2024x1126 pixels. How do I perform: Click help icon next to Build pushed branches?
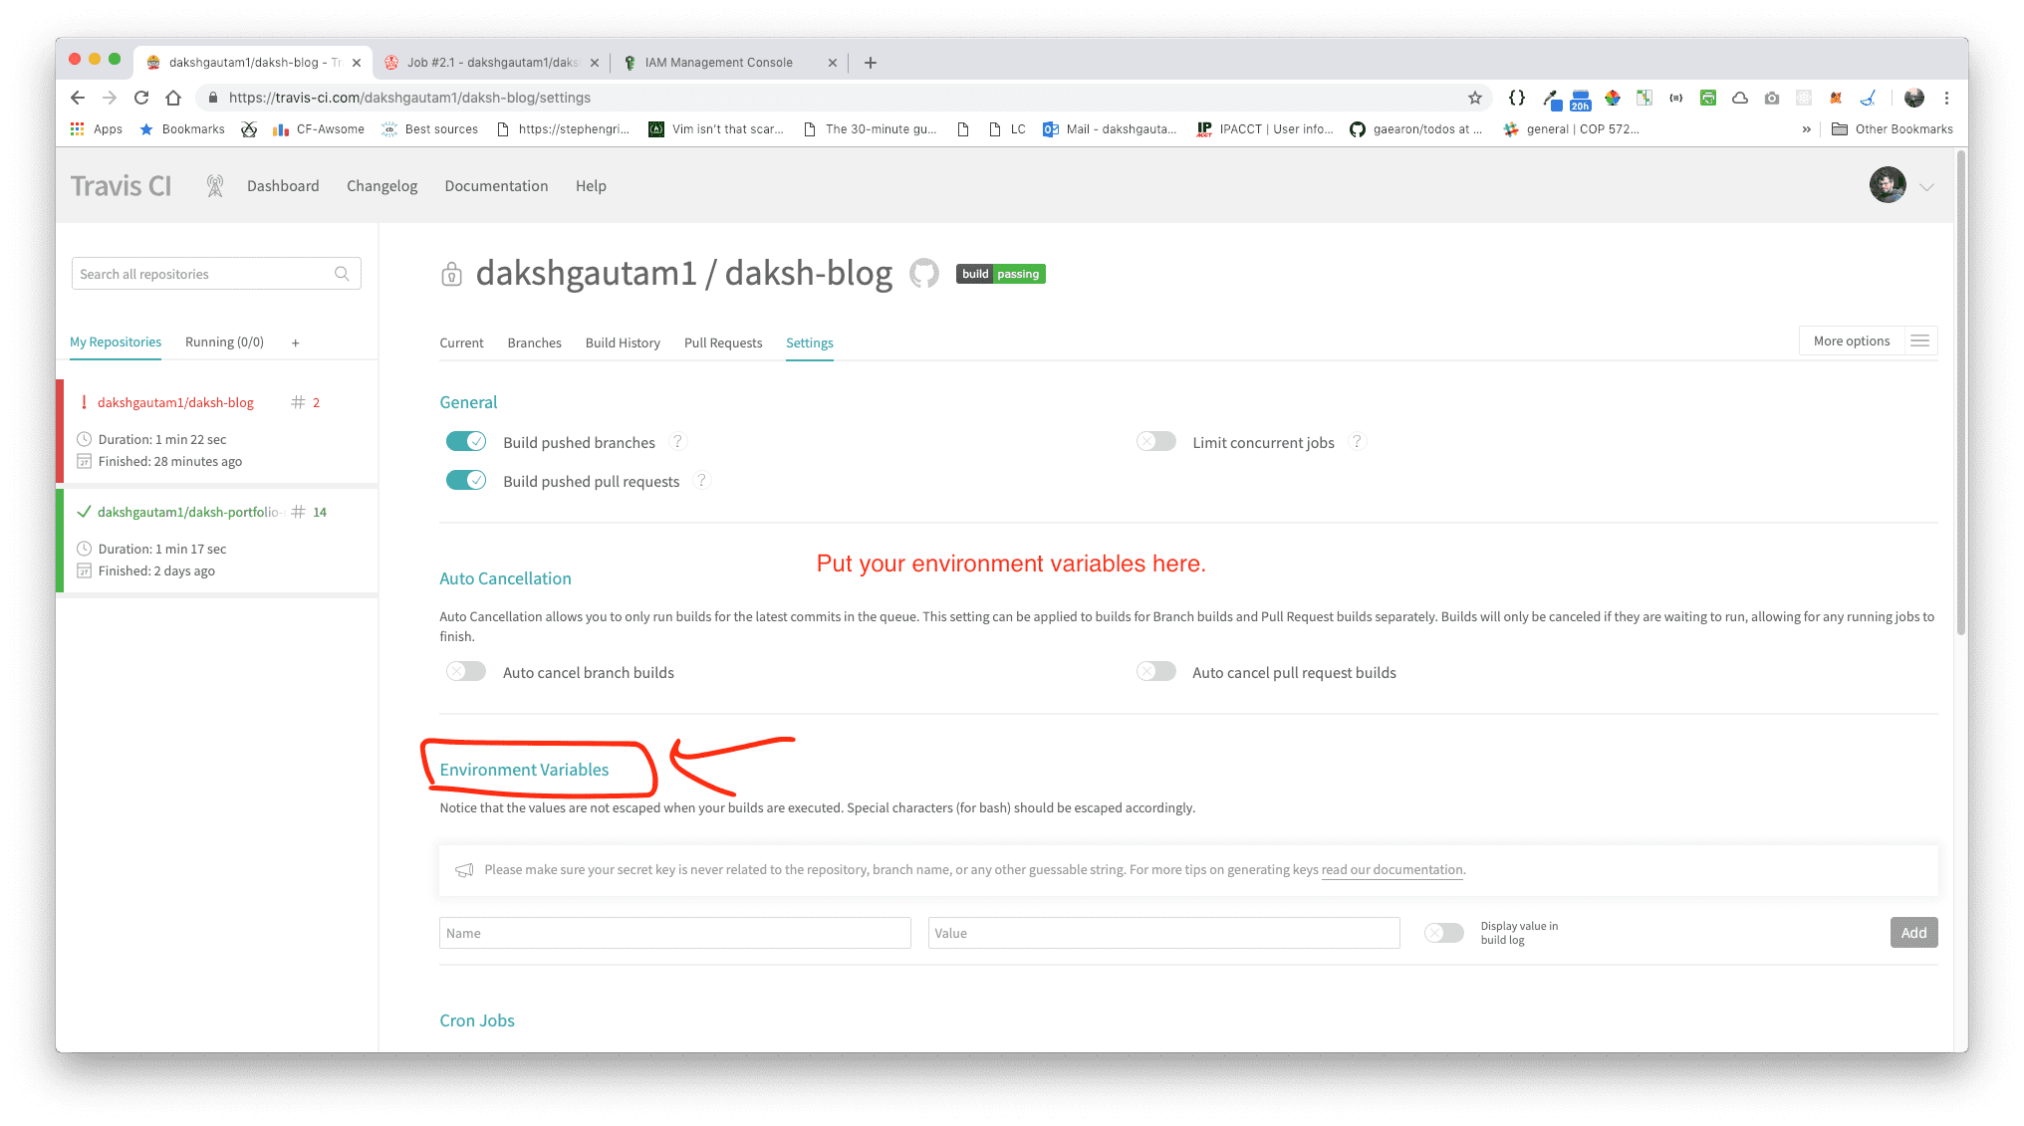[x=677, y=442]
